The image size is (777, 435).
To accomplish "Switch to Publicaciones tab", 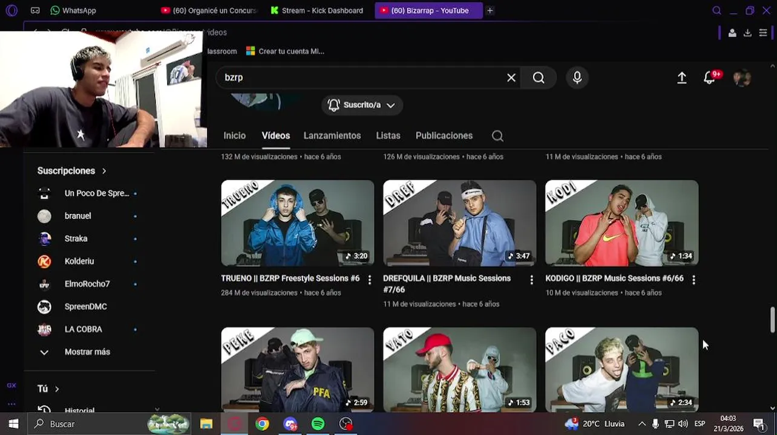I will (444, 136).
